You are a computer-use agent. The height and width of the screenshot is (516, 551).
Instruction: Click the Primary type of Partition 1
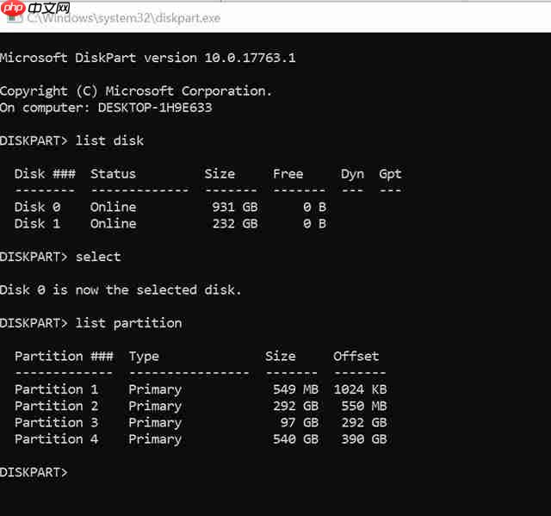(x=155, y=390)
